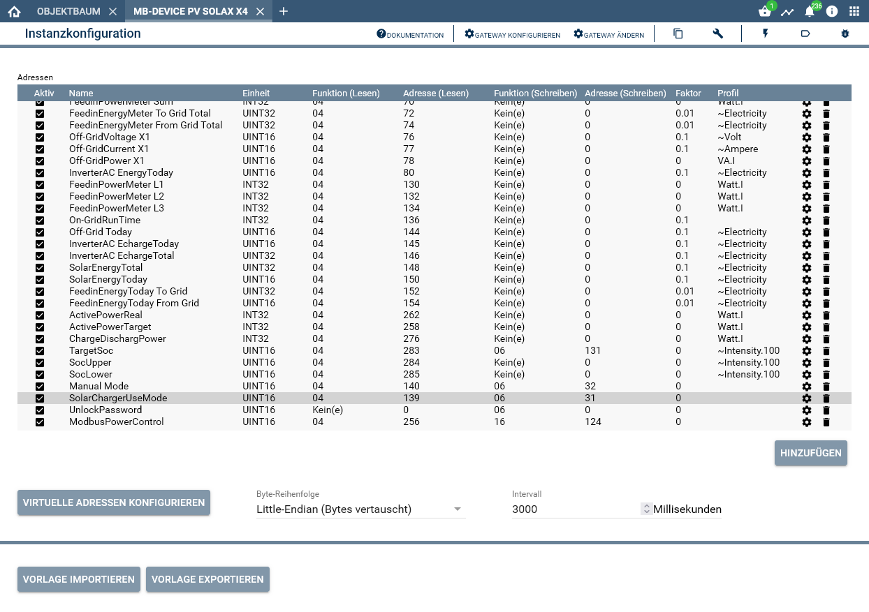Open the Byte-Reihenfolge dropdown
The image size is (869, 612).
click(360, 509)
